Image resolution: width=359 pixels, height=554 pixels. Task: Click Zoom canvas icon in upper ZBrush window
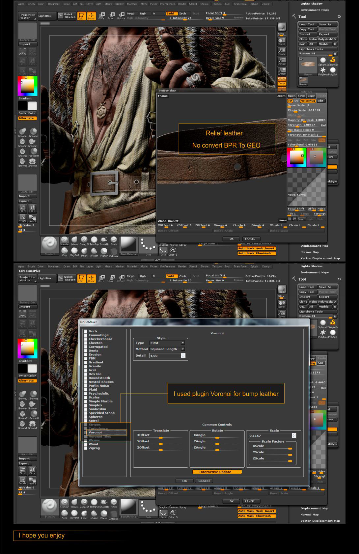coord(282,51)
